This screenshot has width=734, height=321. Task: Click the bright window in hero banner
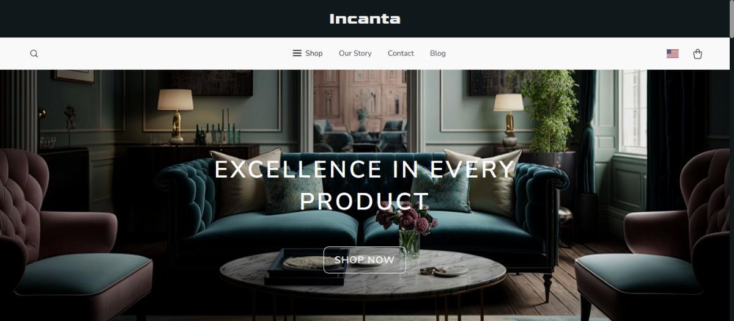tap(633, 111)
